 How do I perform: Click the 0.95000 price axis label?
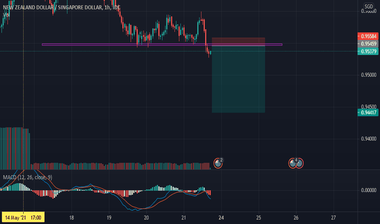[369, 75]
